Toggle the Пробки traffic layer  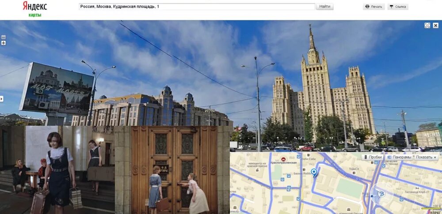click(372, 157)
